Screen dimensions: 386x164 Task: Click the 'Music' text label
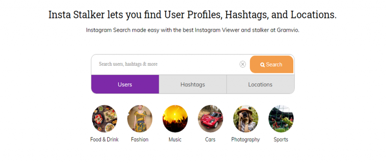point(175,140)
